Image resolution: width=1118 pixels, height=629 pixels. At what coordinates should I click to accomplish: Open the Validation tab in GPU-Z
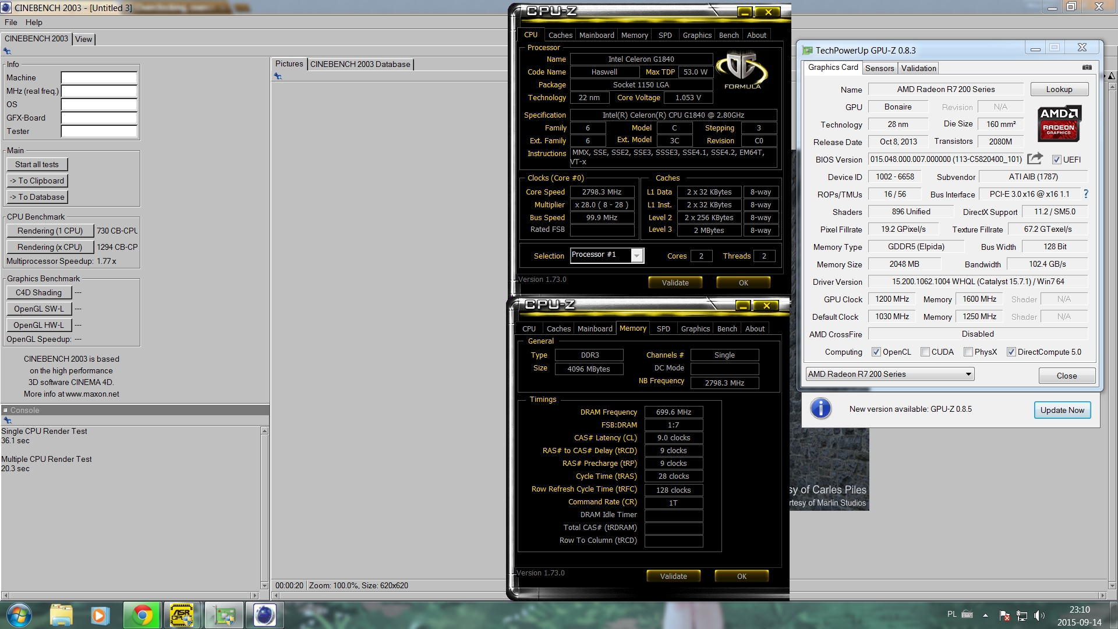[918, 68]
